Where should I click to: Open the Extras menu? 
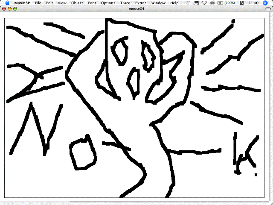(x=141, y=3)
